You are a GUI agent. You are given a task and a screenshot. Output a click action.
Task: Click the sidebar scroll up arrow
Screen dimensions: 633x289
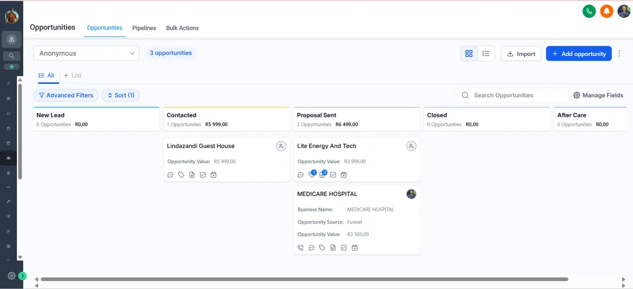tap(20, 79)
